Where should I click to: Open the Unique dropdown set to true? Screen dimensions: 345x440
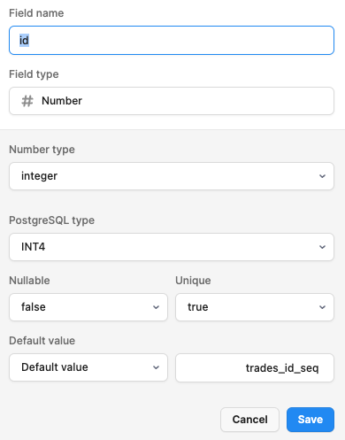coord(255,307)
